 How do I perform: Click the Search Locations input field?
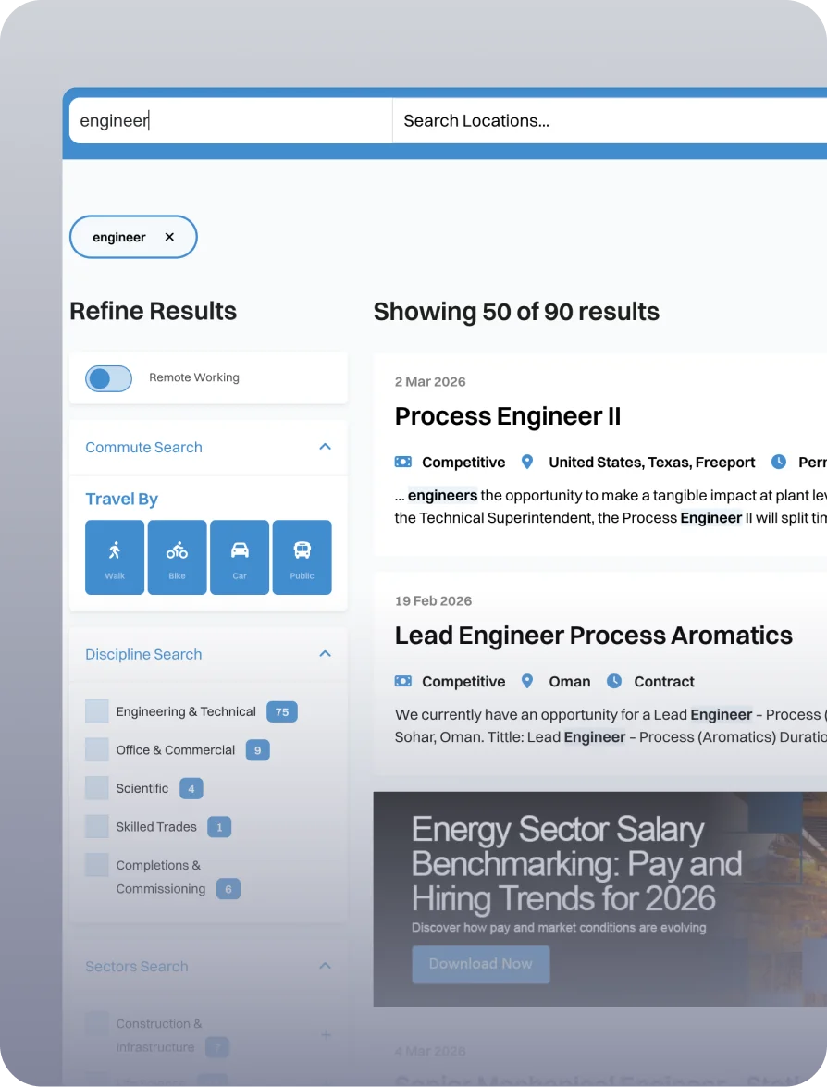601,121
